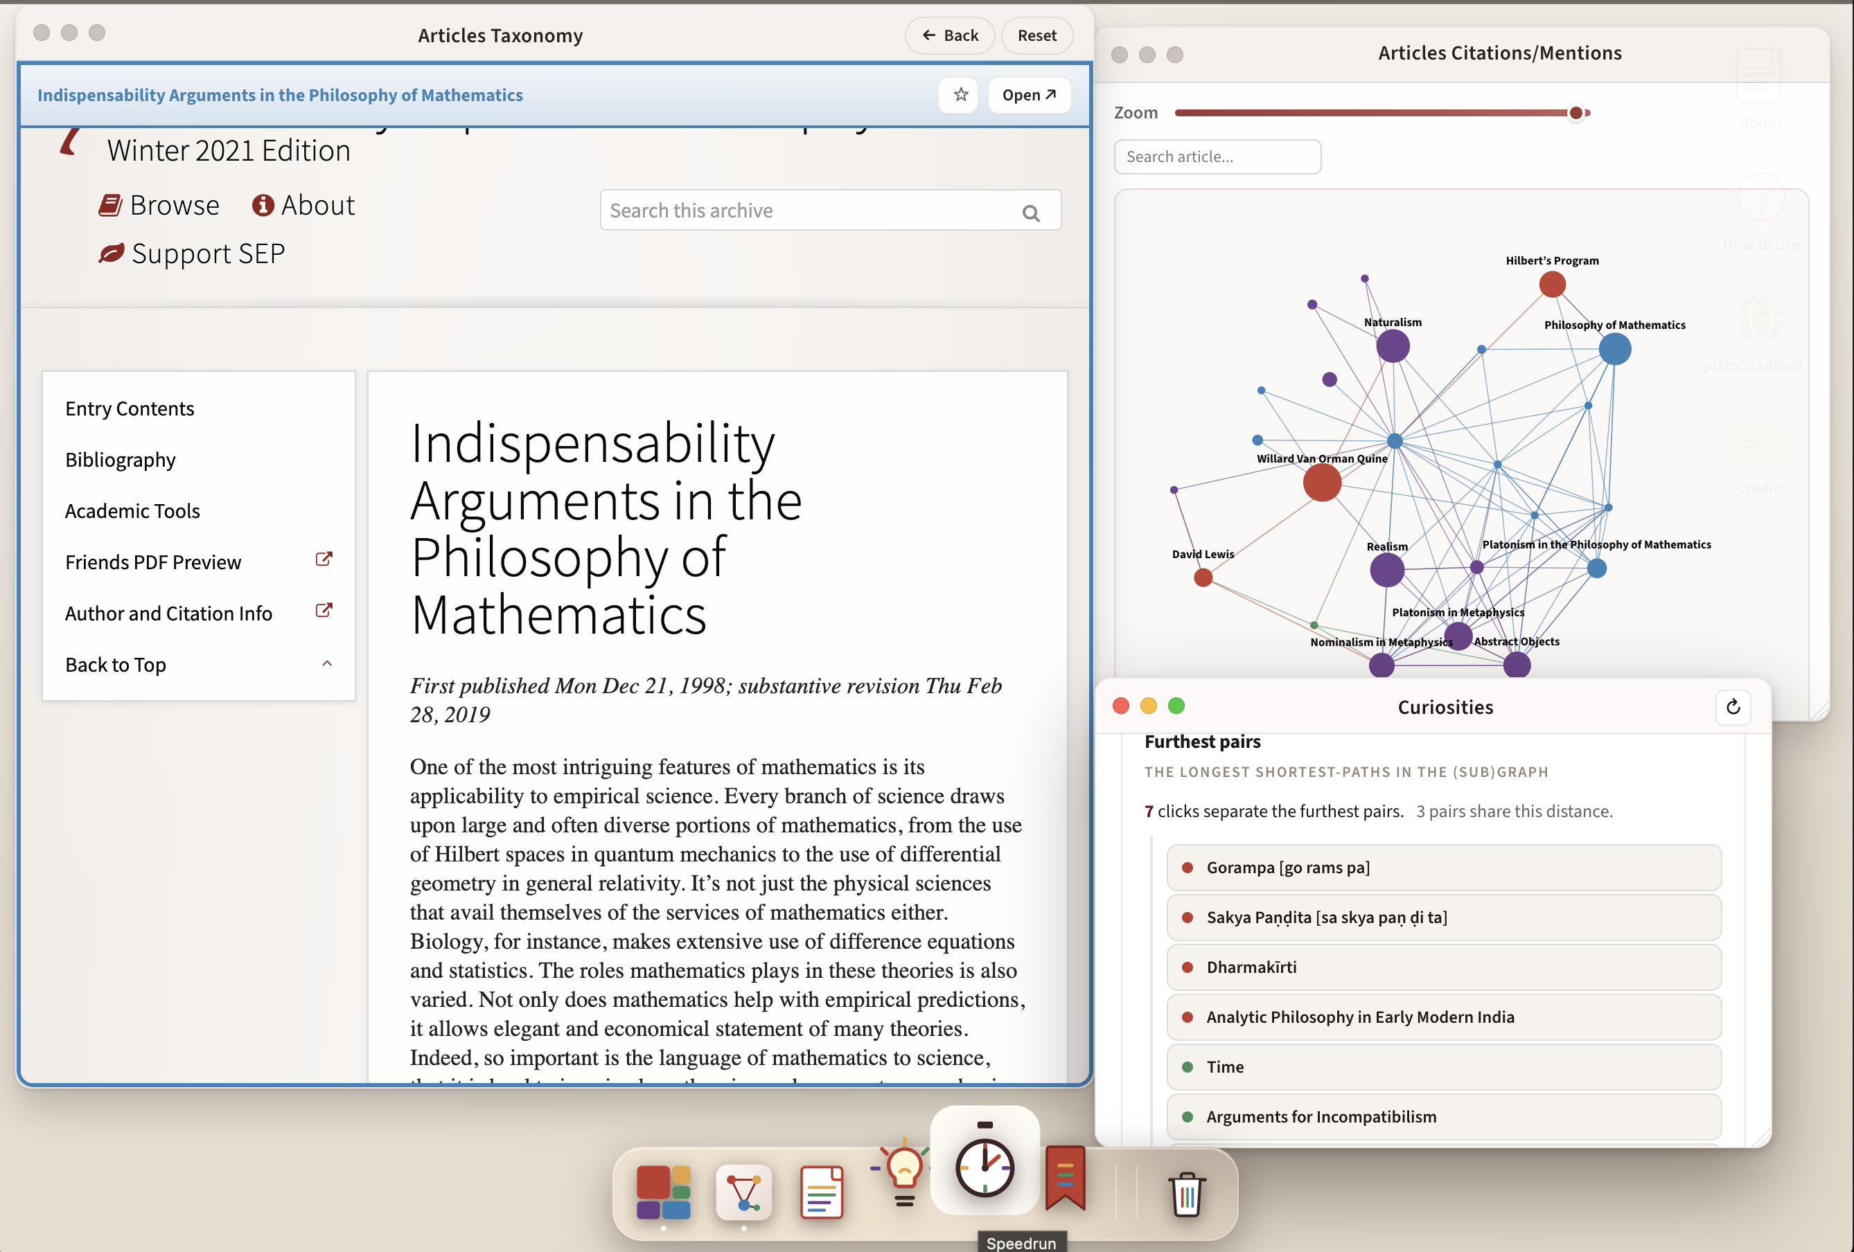
Task: Select the David Lewis graph node
Action: click(x=1203, y=578)
